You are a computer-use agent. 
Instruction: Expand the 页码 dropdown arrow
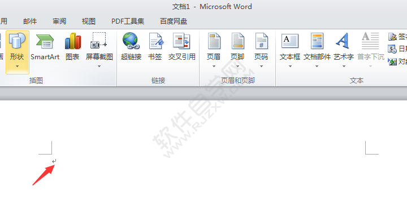coord(261,67)
